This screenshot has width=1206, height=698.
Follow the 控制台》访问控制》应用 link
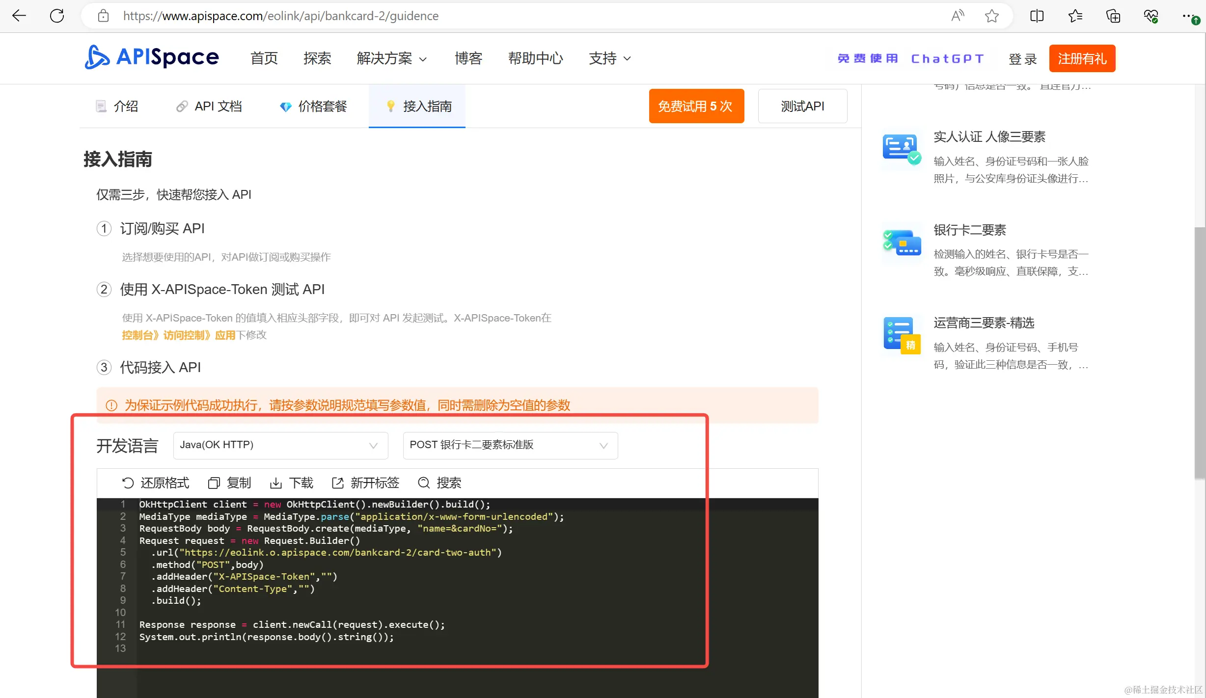179,335
